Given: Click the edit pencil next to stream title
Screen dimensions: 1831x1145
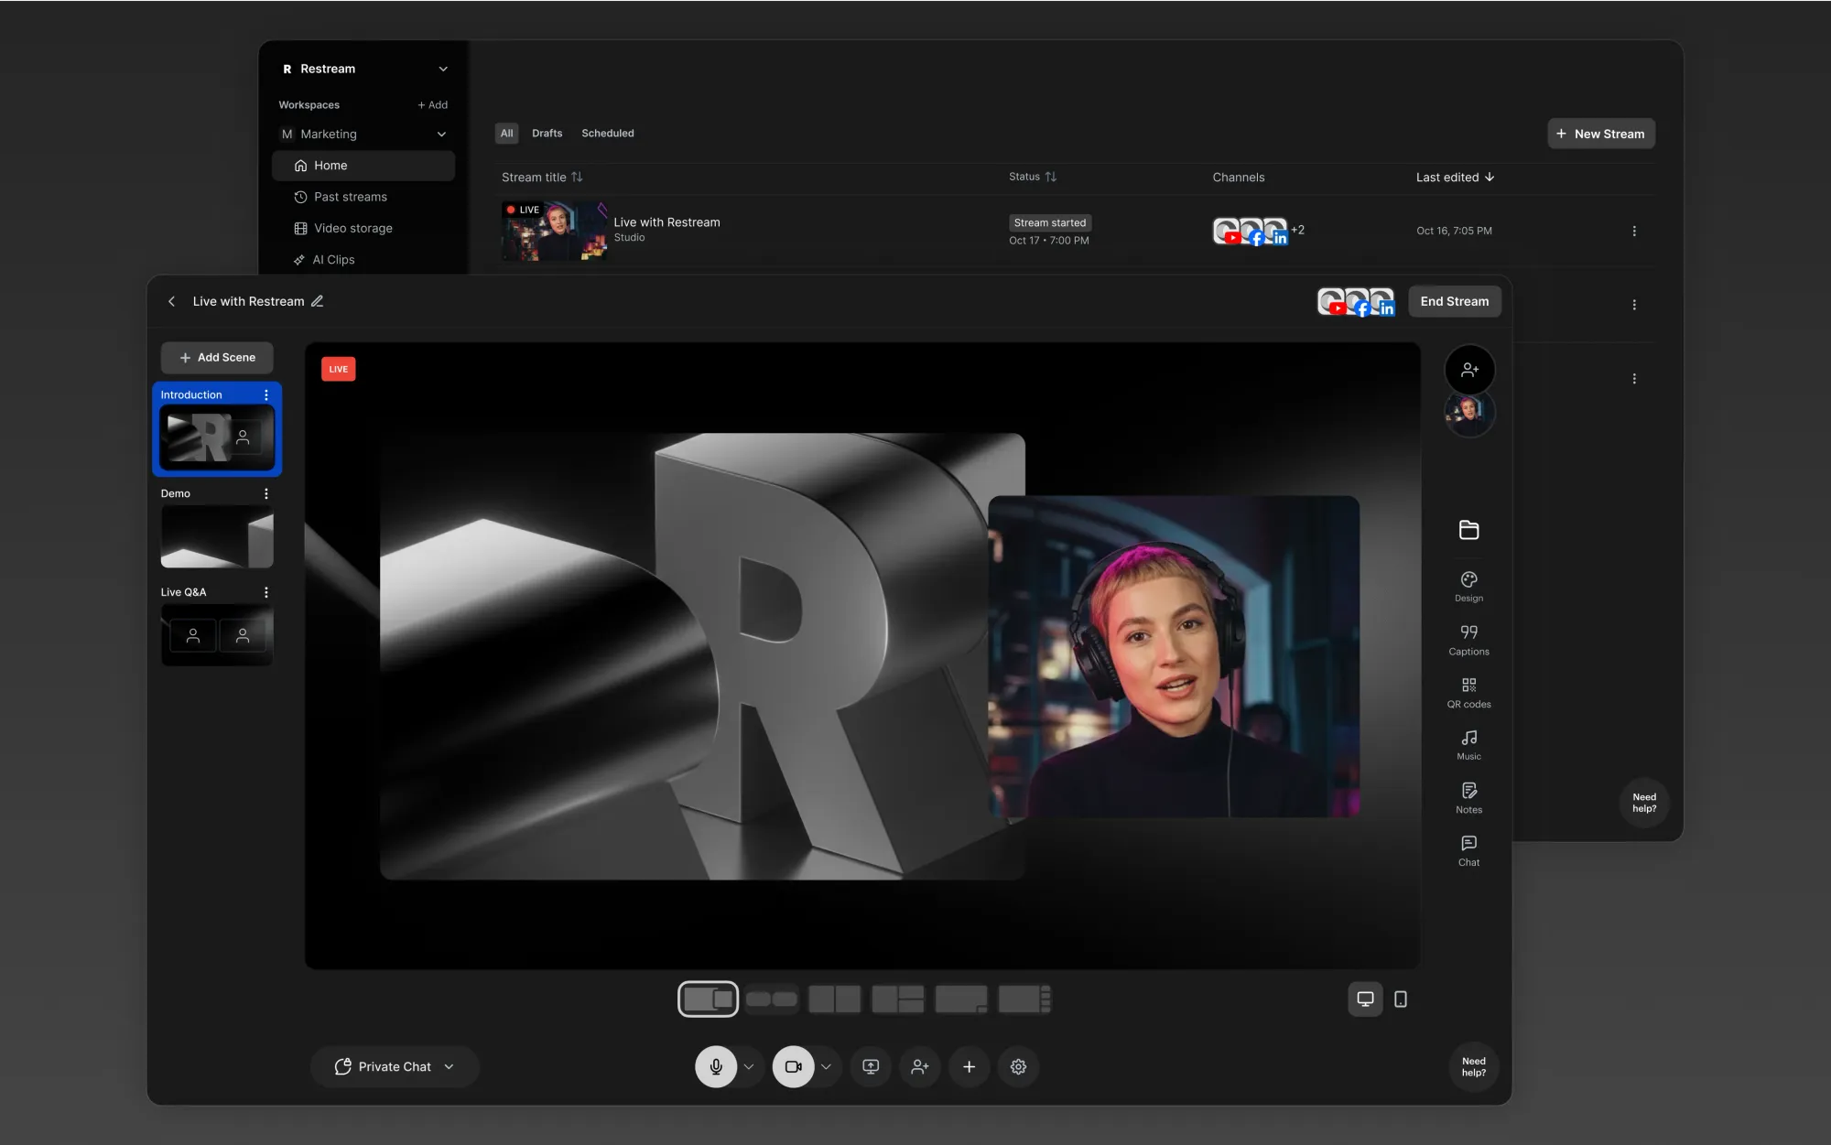Looking at the screenshot, I should (x=317, y=301).
